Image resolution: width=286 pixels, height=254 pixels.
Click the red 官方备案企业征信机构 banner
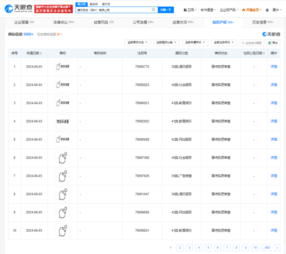pyautogui.click(x=54, y=9)
